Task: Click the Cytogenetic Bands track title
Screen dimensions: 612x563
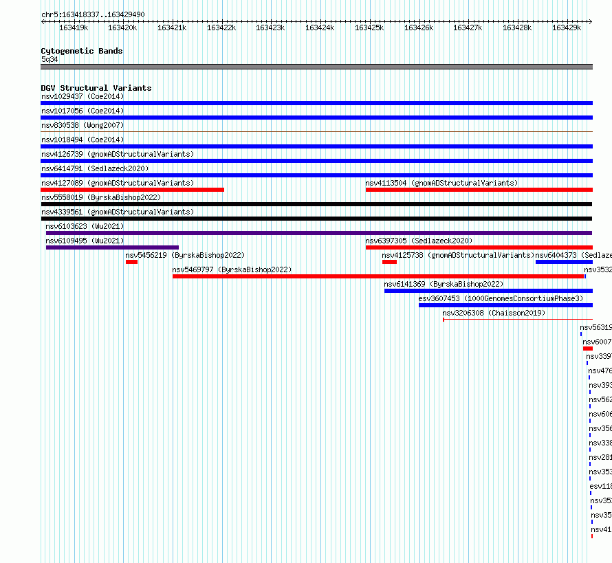Action: [x=82, y=51]
